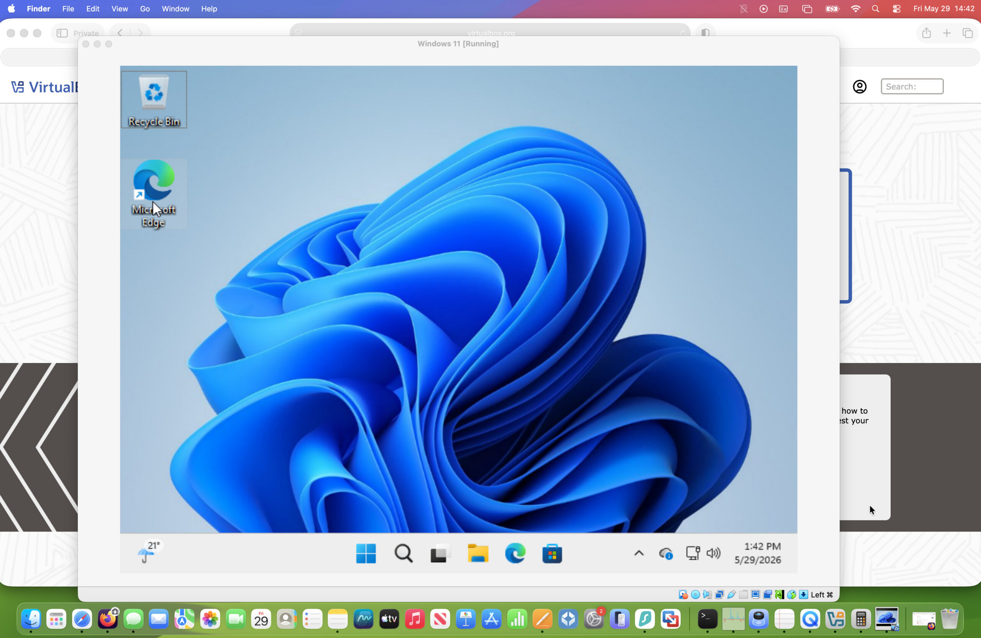
Task: Open Firefox from the Dock
Action: (x=108, y=618)
